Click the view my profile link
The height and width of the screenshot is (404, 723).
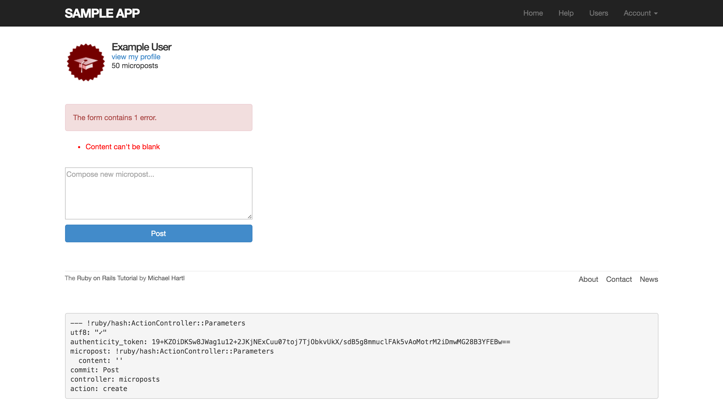coord(136,57)
